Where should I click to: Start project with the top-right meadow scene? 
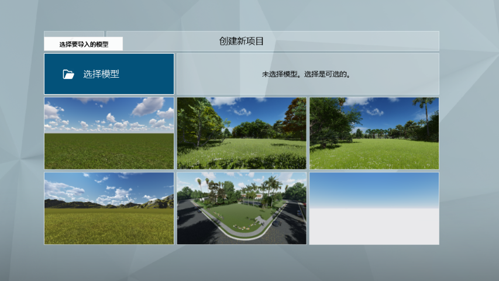point(374,133)
